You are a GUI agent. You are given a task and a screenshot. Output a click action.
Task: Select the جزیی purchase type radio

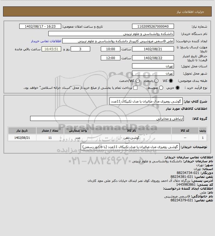pos(178,88)
